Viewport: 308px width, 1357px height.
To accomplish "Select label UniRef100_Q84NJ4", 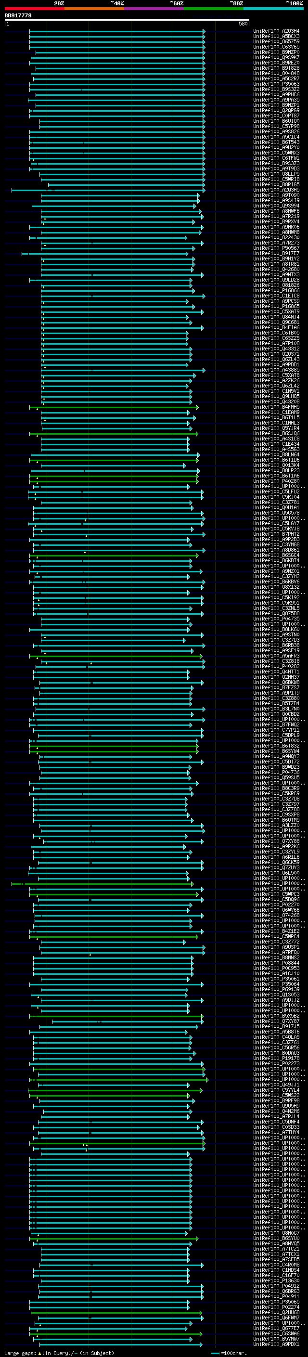I will [276, 317].
